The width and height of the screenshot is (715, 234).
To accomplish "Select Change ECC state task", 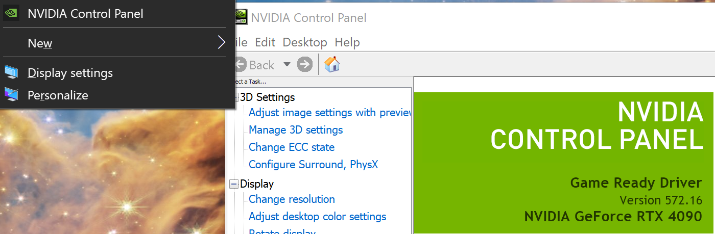I will click(292, 147).
